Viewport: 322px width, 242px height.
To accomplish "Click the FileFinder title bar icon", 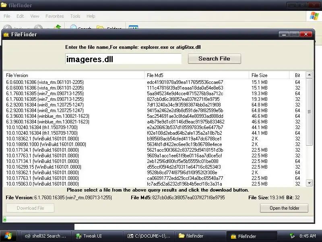I will pyautogui.click(x=6, y=34).
